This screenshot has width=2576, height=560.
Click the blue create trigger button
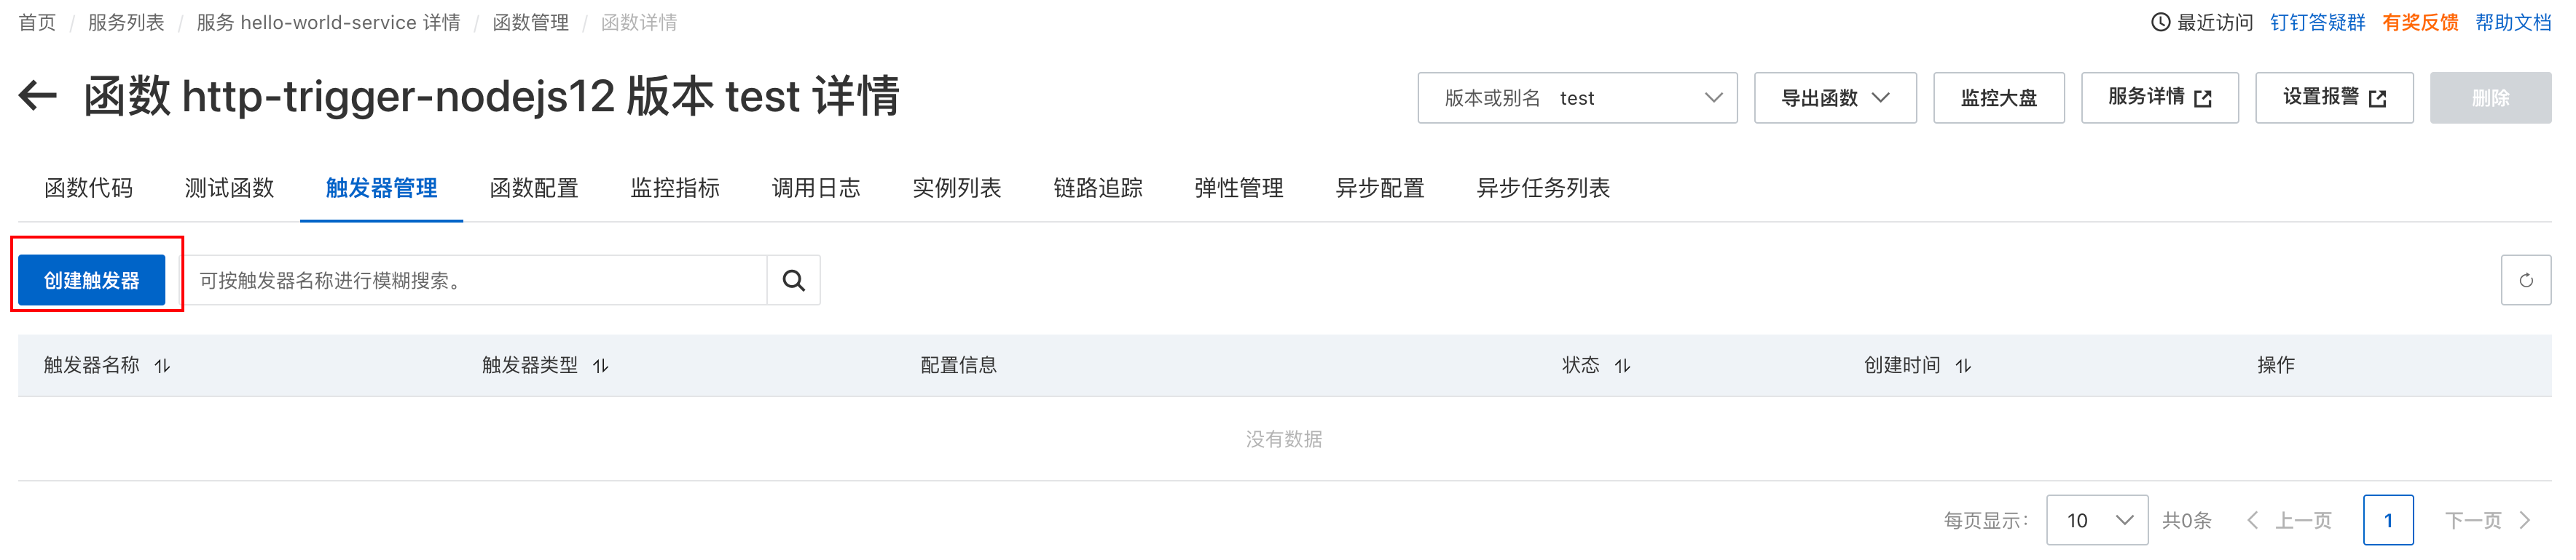coord(92,281)
